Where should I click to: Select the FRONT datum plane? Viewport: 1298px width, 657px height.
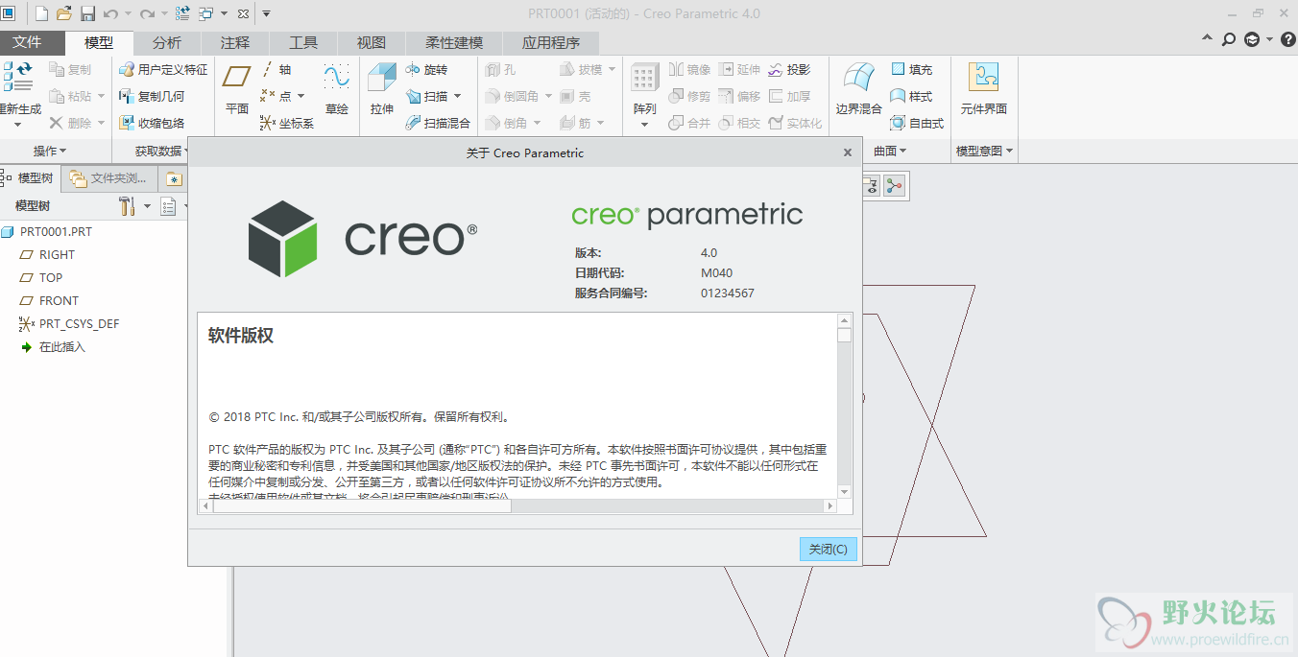[x=50, y=300]
